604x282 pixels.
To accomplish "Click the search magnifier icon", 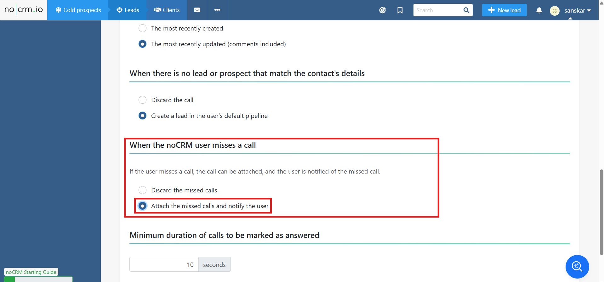I will tap(466, 10).
